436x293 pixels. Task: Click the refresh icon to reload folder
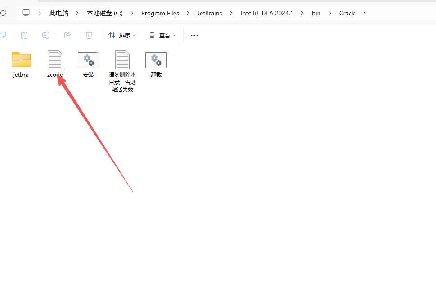[4, 13]
